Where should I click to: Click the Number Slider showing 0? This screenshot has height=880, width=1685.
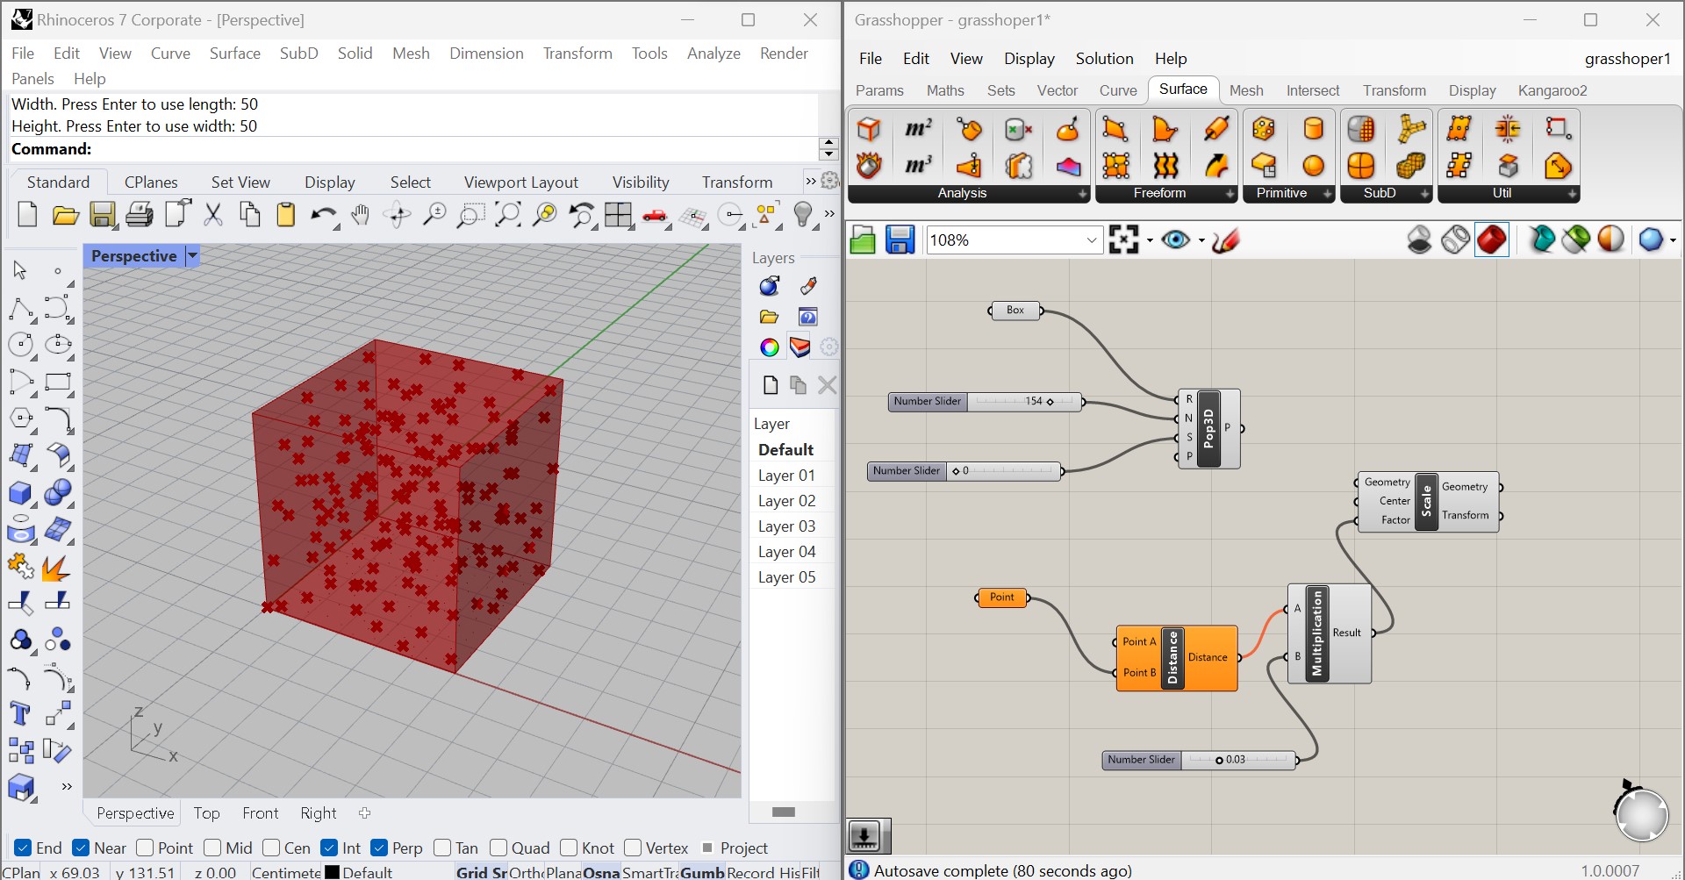pos(964,471)
